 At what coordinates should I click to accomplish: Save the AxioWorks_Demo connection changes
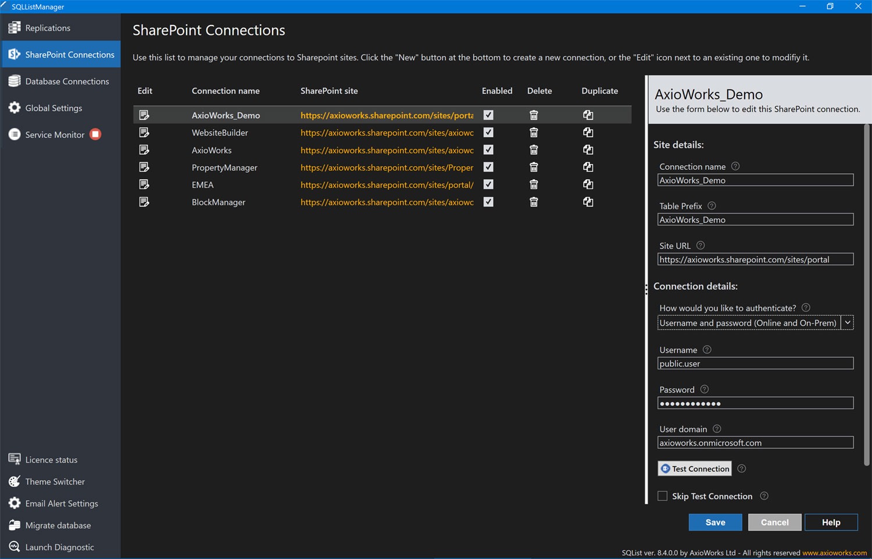coord(715,522)
